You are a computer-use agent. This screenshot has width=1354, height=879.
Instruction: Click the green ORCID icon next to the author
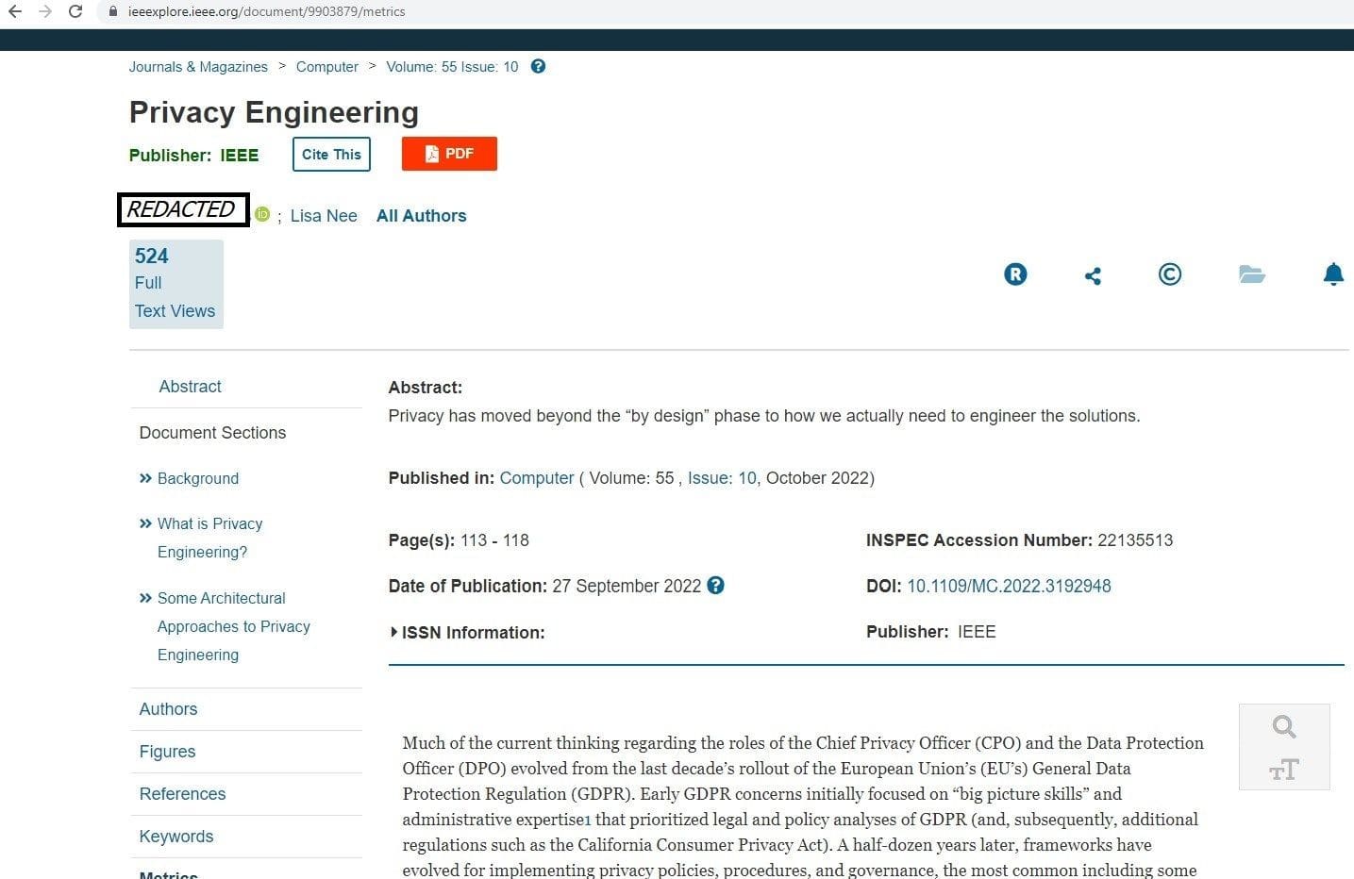coord(262,214)
